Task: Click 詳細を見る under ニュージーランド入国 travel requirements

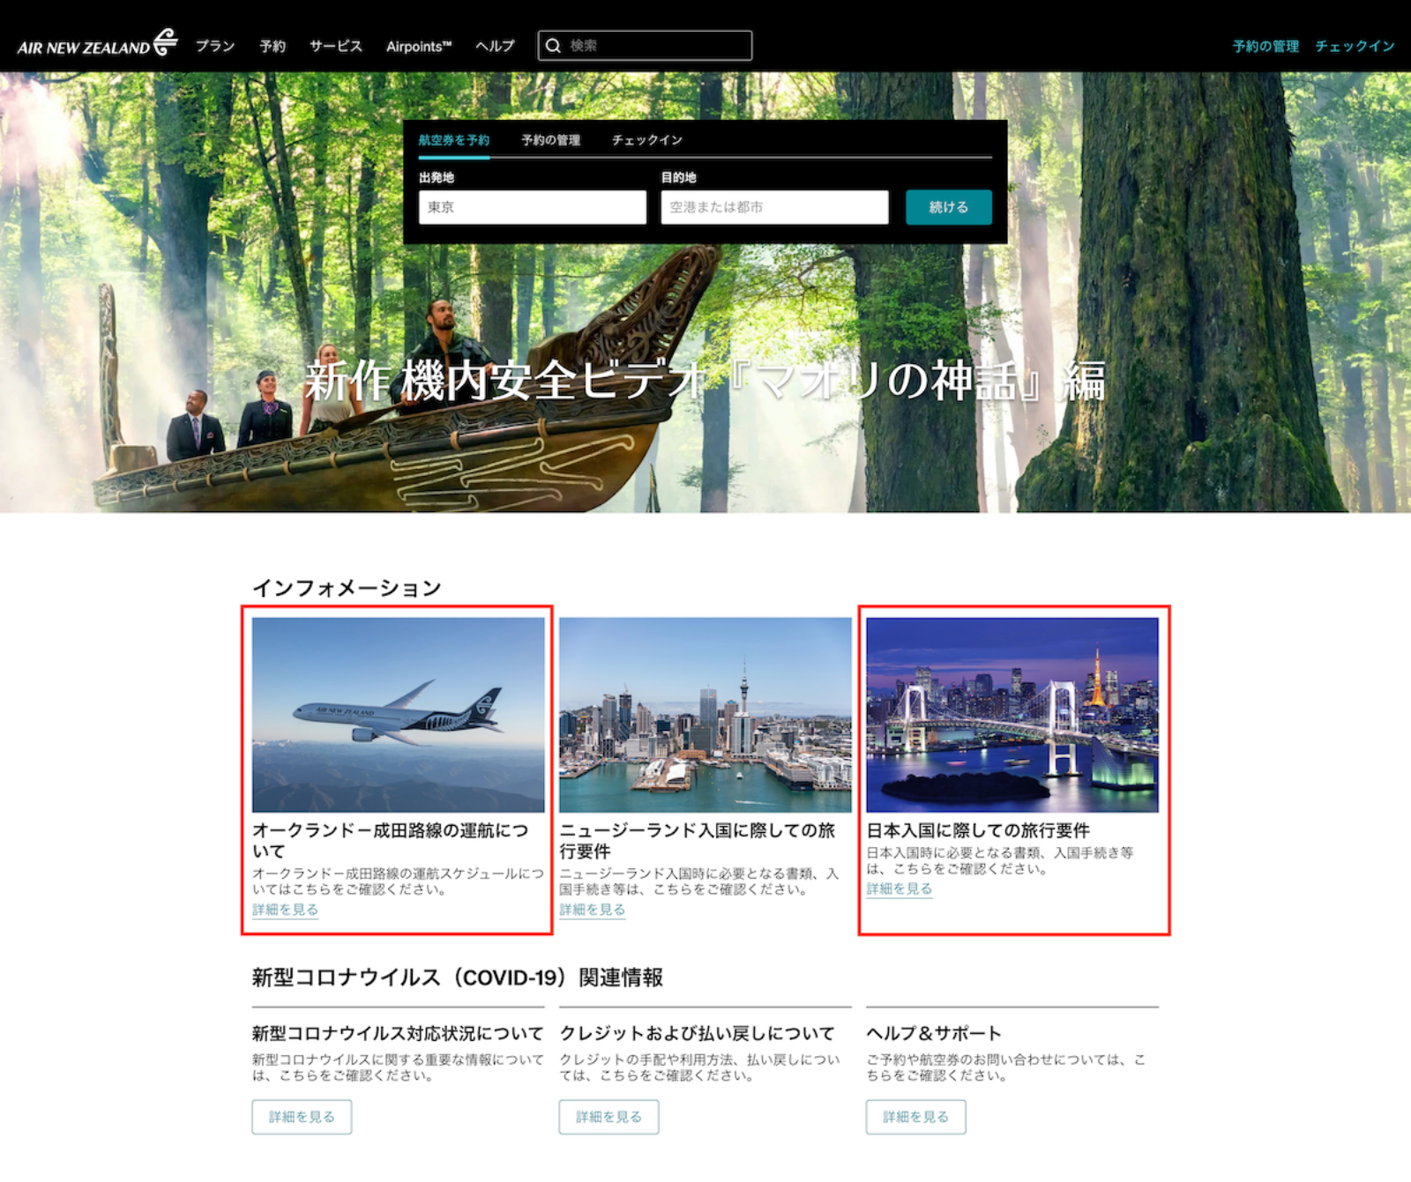Action: [592, 910]
